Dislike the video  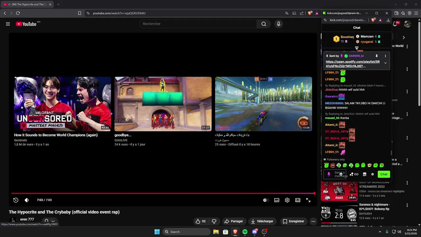(214, 221)
